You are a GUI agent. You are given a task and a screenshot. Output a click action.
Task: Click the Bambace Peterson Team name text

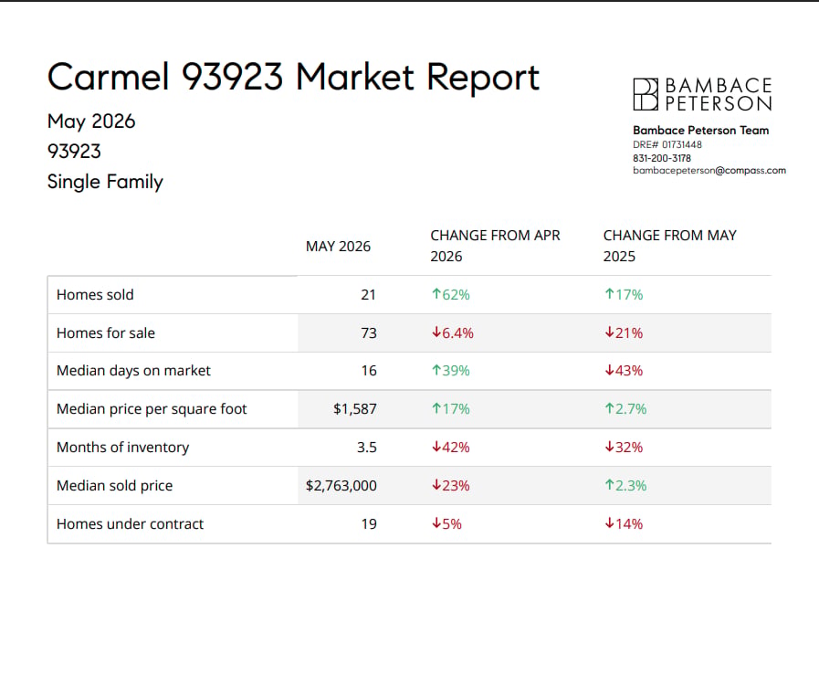point(701,130)
